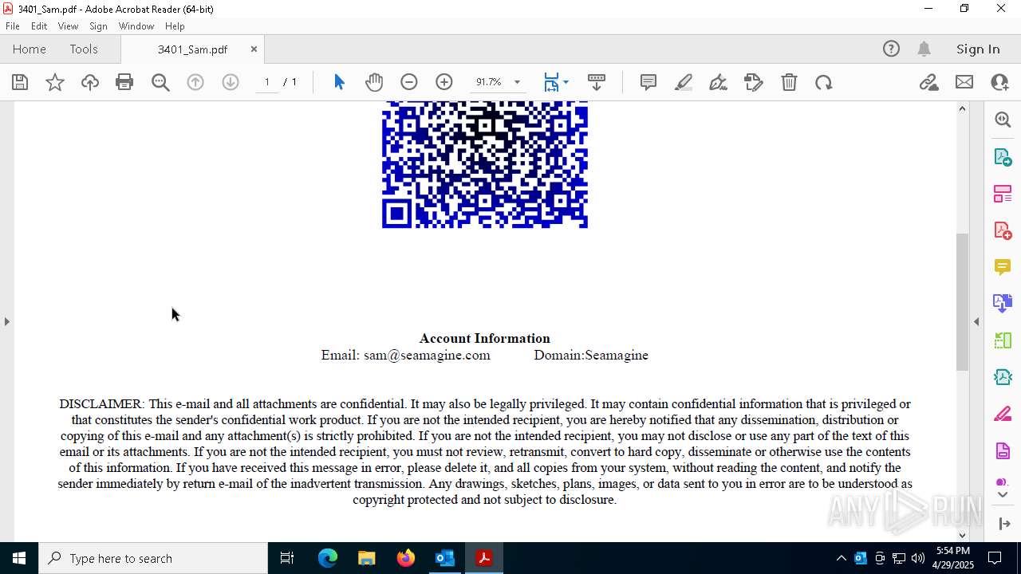Image resolution: width=1021 pixels, height=574 pixels.
Task: Open Help question mark icon
Action: [x=891, y=49]
